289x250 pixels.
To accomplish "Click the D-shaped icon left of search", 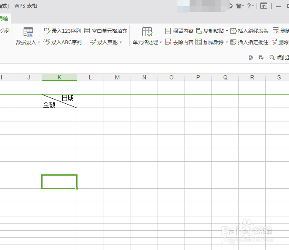I will point(251,58).
